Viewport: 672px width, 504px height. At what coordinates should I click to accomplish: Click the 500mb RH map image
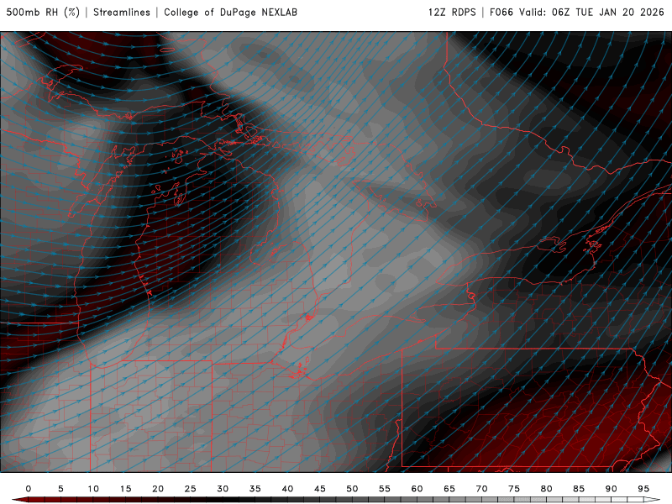[336, 252]
